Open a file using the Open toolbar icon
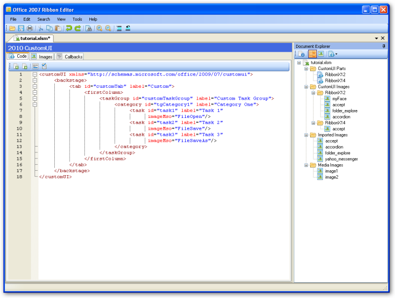Screen dimensions: 395x298 coord(12,28)
